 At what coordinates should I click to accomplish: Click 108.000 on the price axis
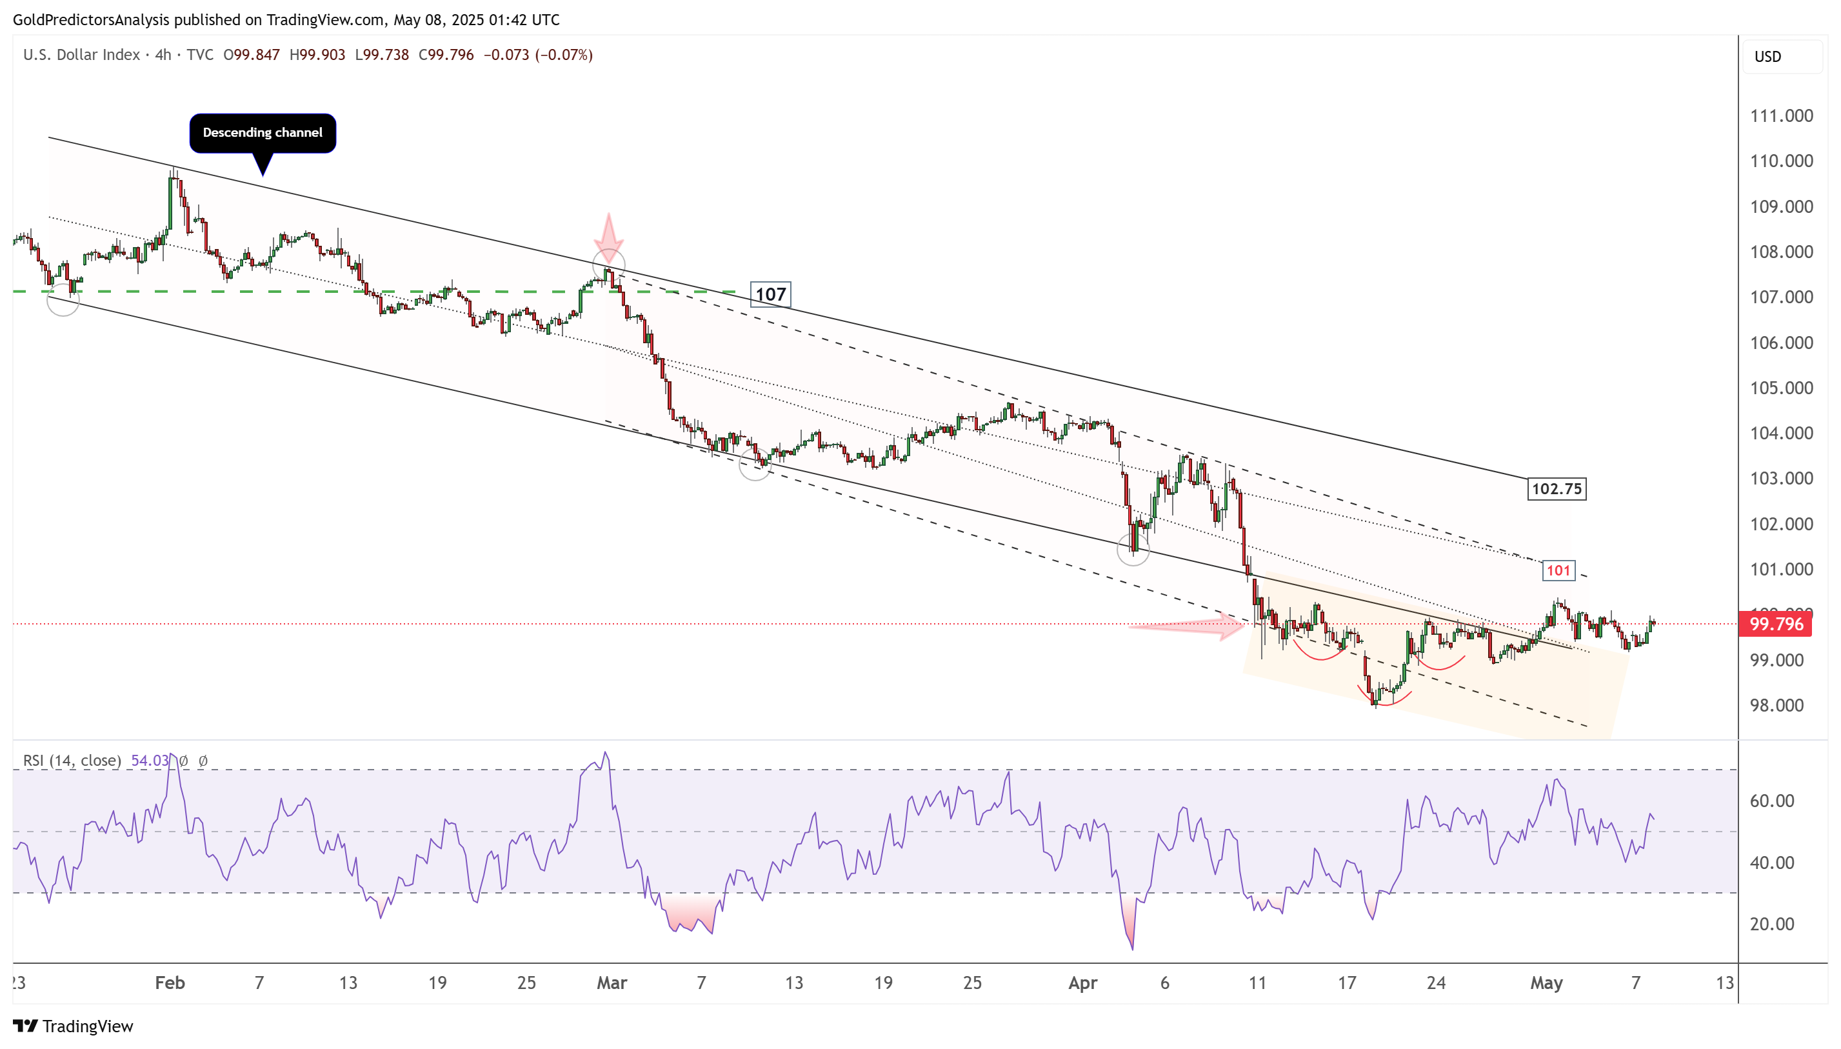click(1781, 252)
